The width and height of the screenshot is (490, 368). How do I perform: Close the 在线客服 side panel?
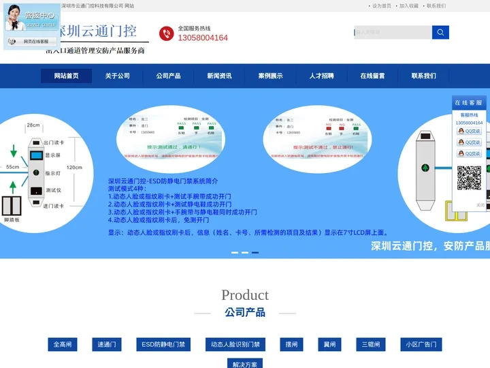click(480, 205)
